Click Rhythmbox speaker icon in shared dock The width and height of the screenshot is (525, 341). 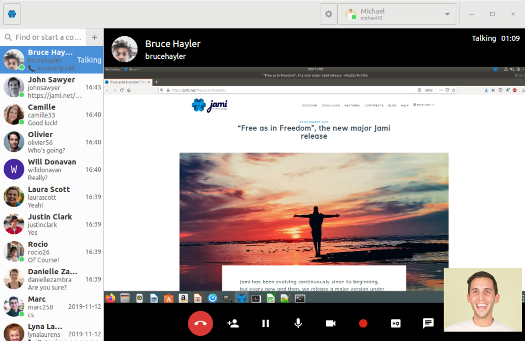(139, 298)
